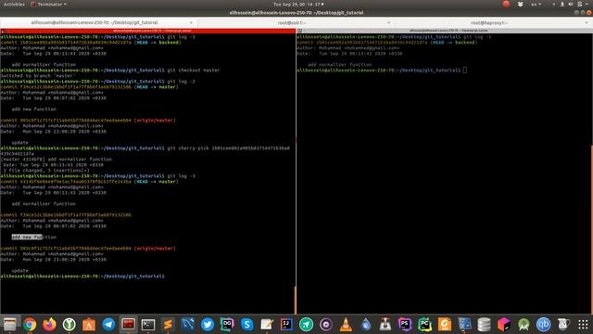
Task: Launch PyCharm from the dock
Action: coord(424,325)
